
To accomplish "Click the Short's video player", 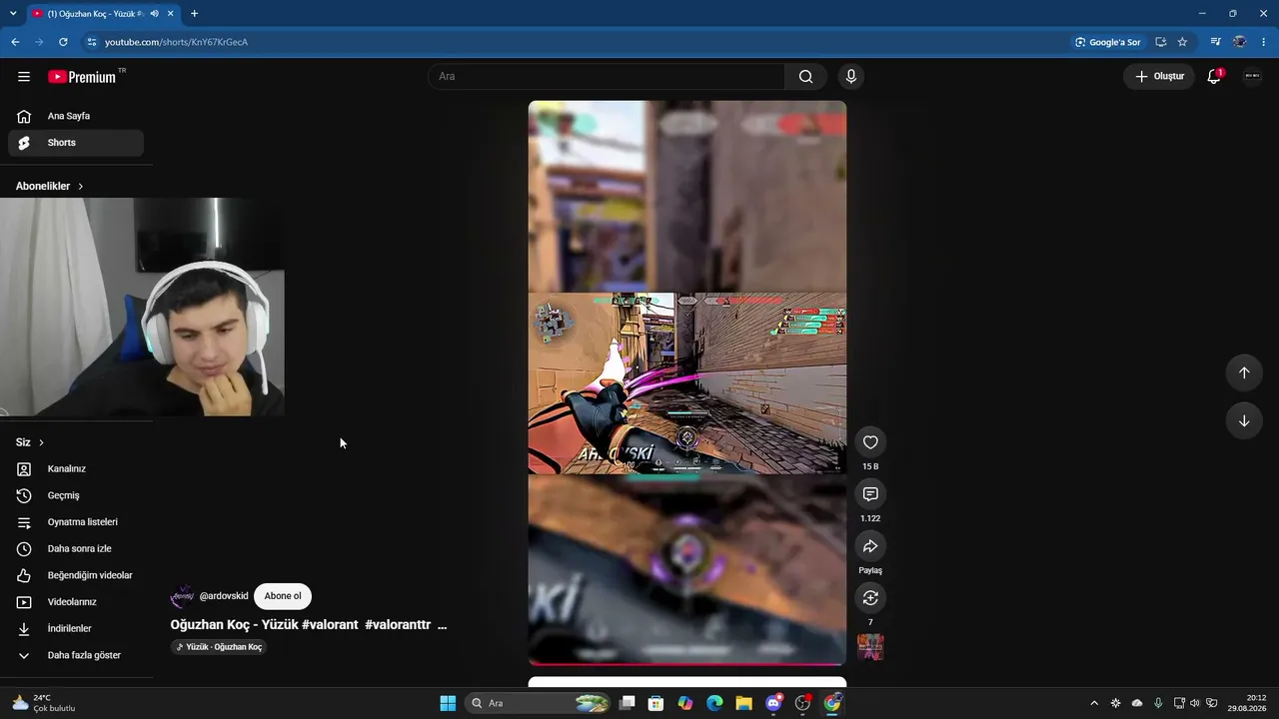I will 687,382.
